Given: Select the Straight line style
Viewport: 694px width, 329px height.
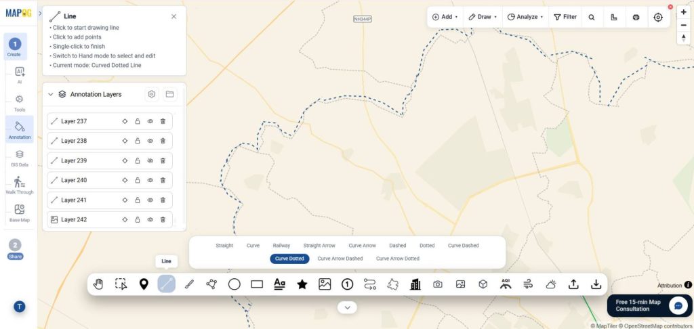Looking at the screenshot, I should point(224,246).
